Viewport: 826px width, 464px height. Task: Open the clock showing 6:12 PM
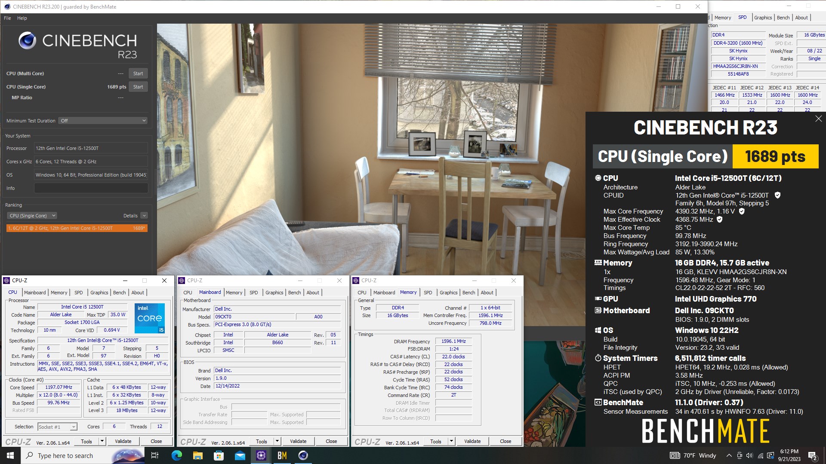click(789, 455)
